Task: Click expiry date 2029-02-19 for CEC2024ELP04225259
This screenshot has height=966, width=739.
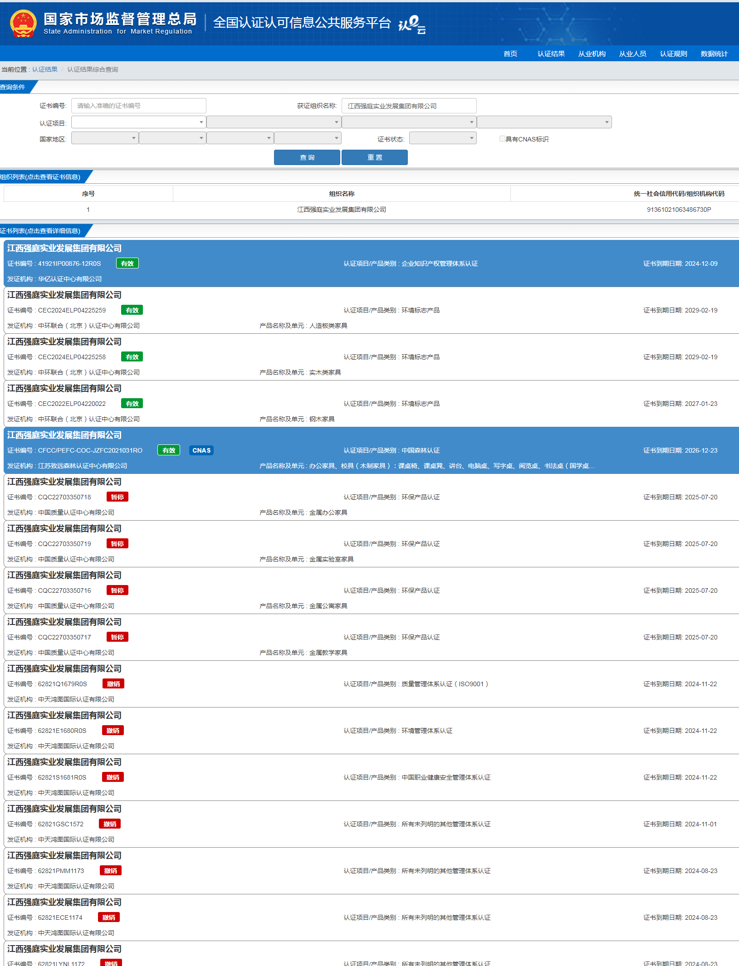Action: pyautogui.click(x=701, y=310)
